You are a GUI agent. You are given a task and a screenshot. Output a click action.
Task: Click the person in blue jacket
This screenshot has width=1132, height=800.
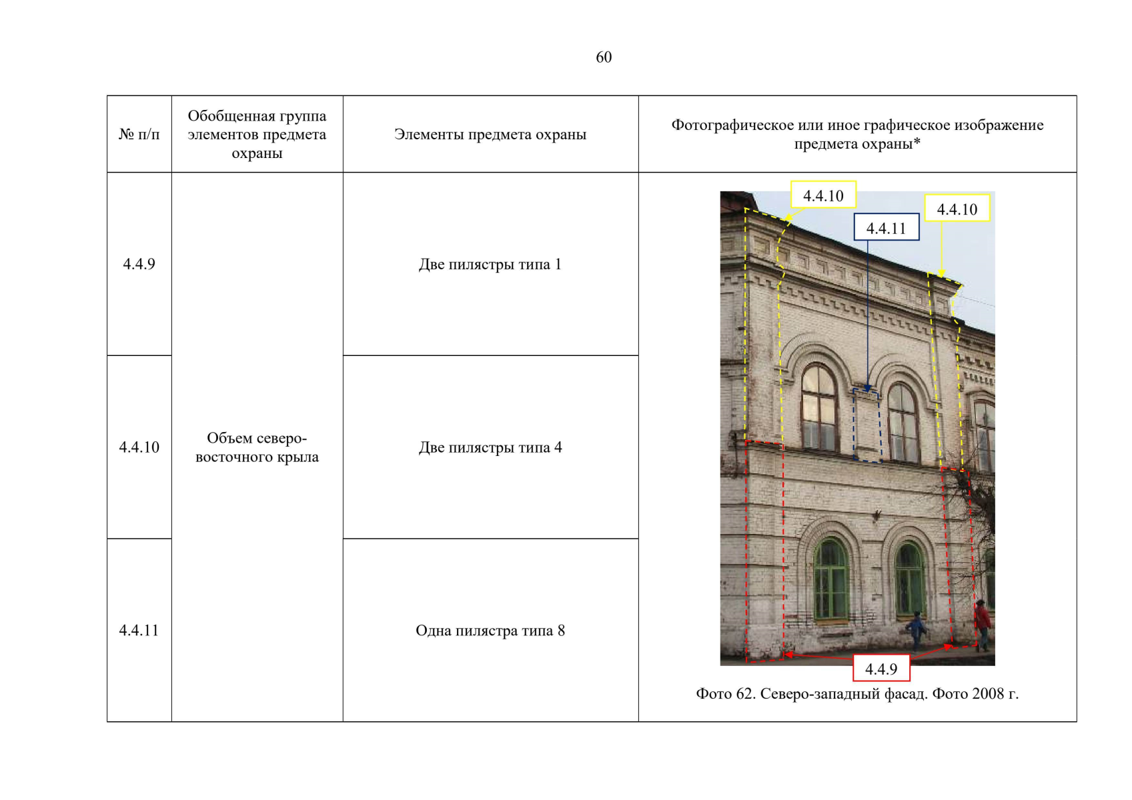(x=916, y=630)
